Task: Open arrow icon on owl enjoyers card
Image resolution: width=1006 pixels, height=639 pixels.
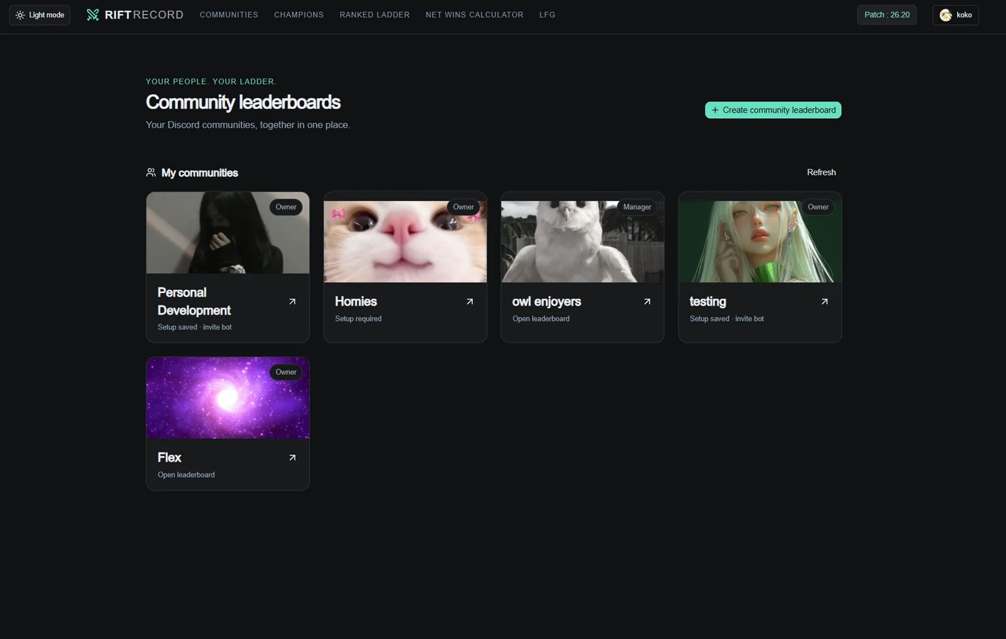Action: coord(647,302)
